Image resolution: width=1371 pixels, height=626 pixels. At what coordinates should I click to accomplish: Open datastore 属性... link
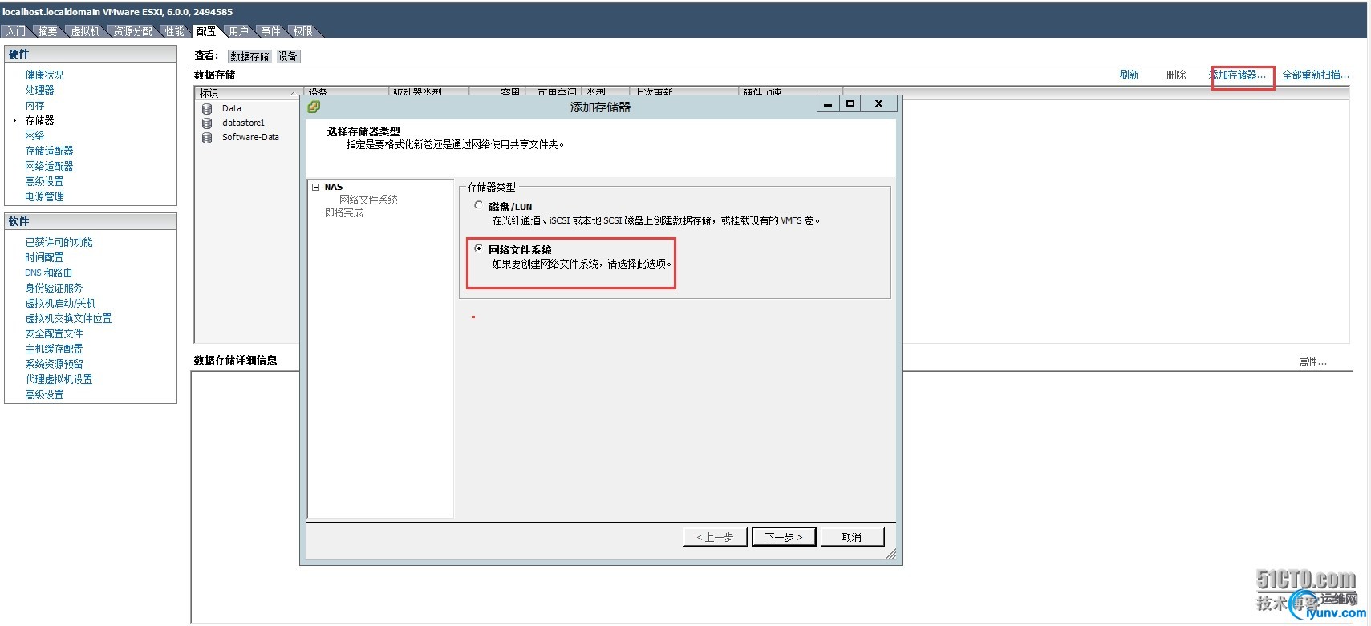[x=1312, y=361]
